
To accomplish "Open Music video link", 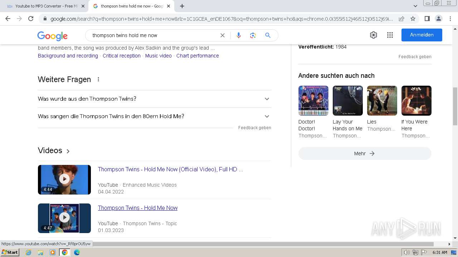I will tap(159, 56).
